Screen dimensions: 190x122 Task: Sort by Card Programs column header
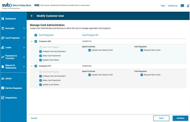46,35
